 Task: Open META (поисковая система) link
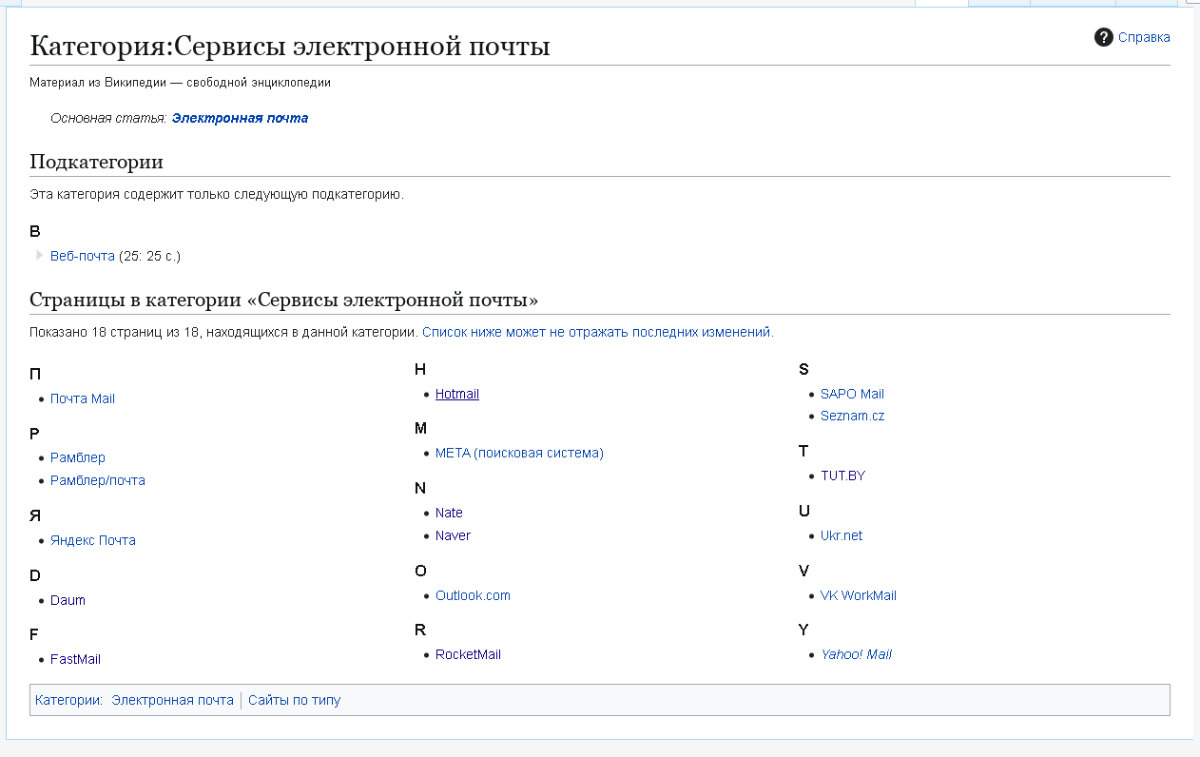519,453
